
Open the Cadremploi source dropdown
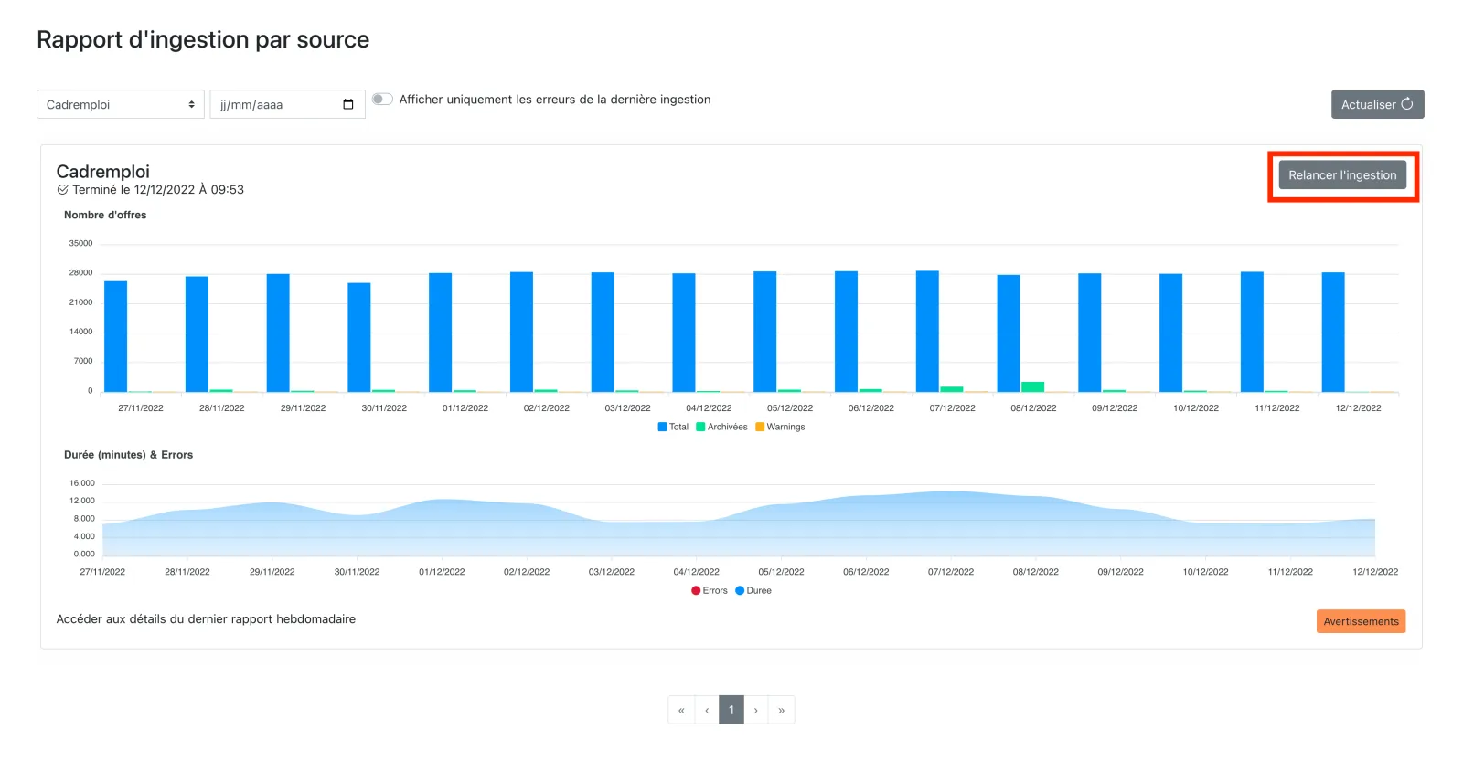coord(120,104)
